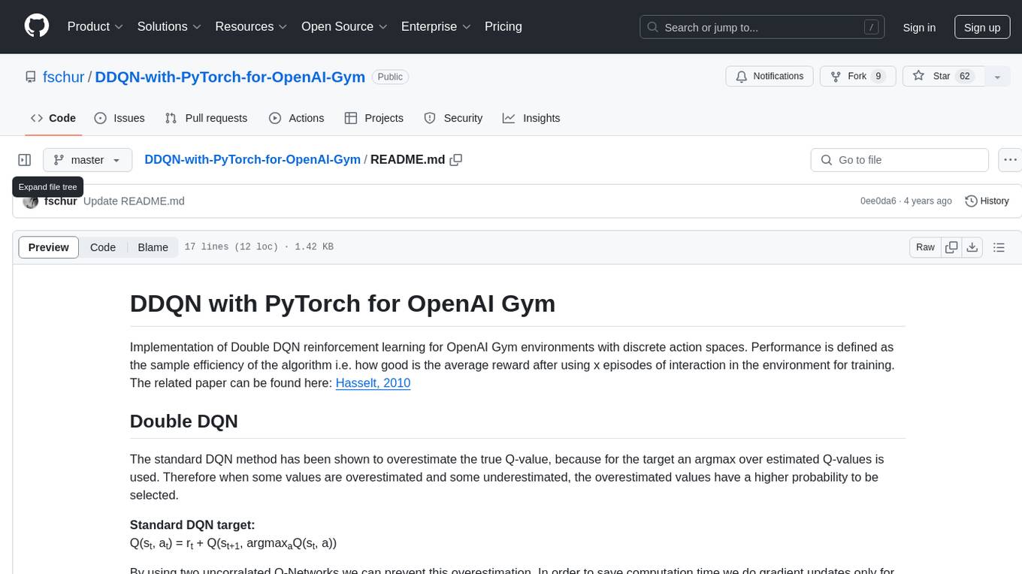Viewport: 1022px width, 574px height.
Task: Focus the Search or jump to field
Action: [761, 27]
